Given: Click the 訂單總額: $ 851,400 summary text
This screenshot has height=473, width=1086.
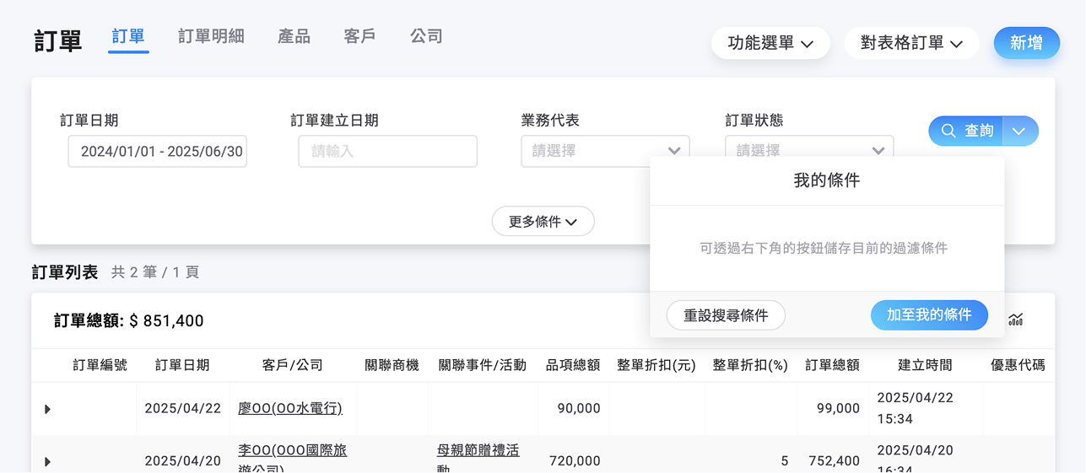Looking at the screenshot, I should coord(129,320).
